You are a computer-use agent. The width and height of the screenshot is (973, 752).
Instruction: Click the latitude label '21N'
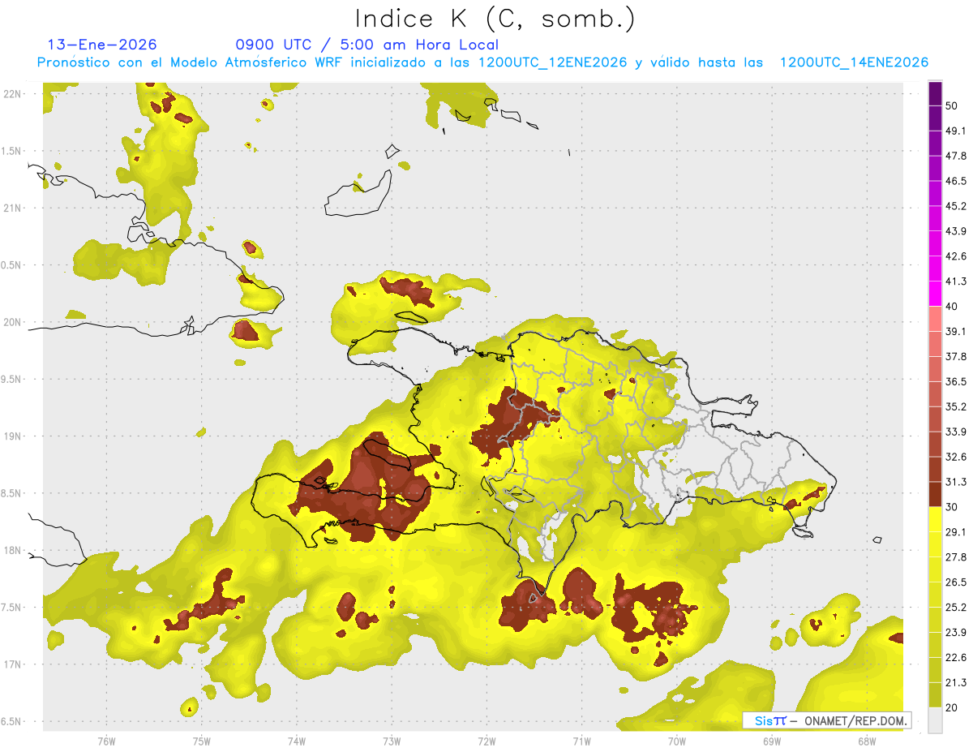tap(12, 208)
